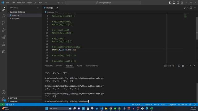Screen dimensions: 198x111
Task: Toggle bottom panel visibility
Action: point(174,3)
